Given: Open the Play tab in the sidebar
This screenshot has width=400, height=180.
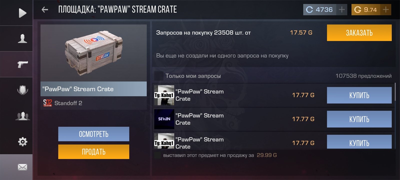Looking at the screenshot, I should pos(22,13).
